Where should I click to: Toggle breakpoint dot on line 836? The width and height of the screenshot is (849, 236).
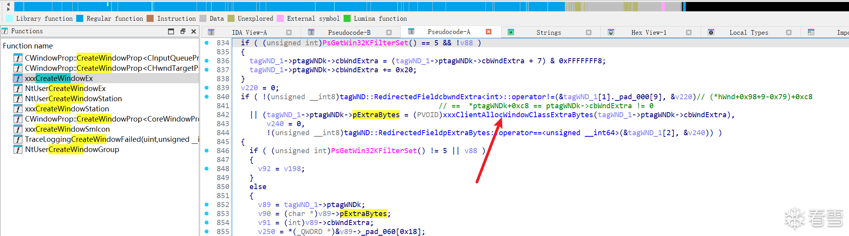pos(207,61)
